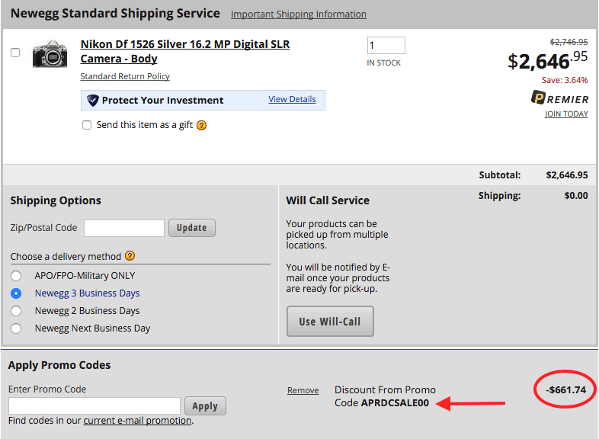This screenshot has height=439, width=599.
Task: Click the Newegg Standard Shipping Service heading
Action: (115, 14)
